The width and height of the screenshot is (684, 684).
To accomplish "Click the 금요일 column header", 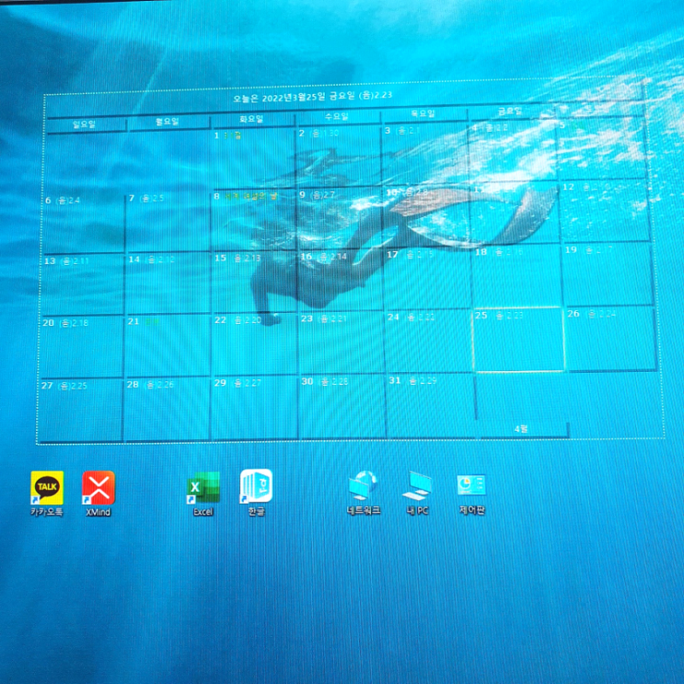I will 510,111.
